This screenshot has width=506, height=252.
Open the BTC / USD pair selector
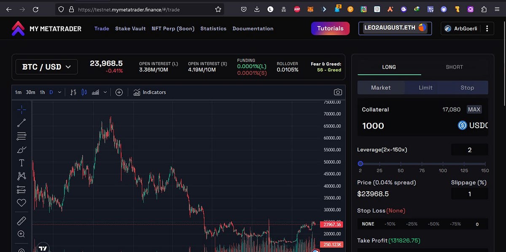[x=46, y=67]
